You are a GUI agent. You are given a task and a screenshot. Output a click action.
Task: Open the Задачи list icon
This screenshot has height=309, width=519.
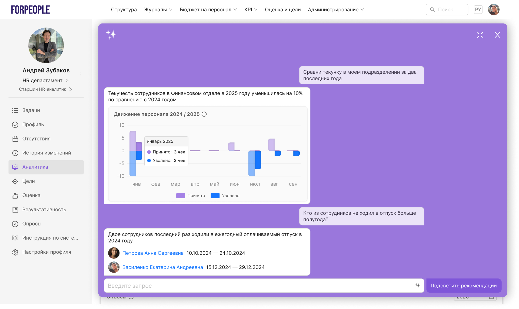tap(15, 110)
